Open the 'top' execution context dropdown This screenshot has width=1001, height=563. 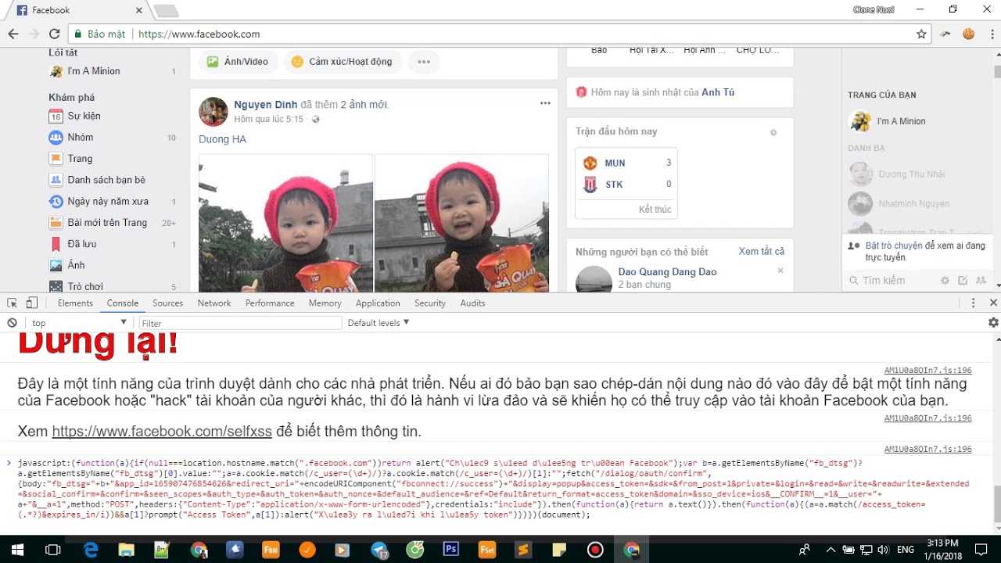point(78,323)
